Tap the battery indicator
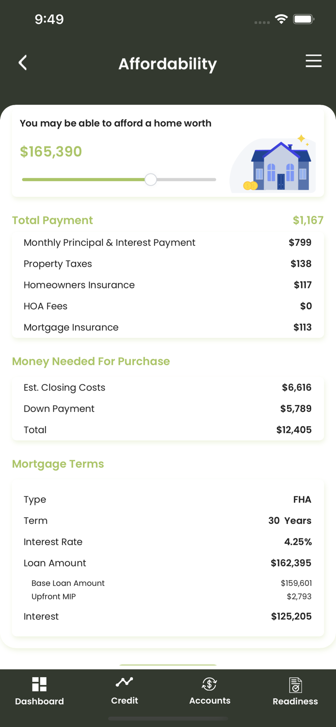This screenshot has width=336, height=727. click(x=304, y=20)
